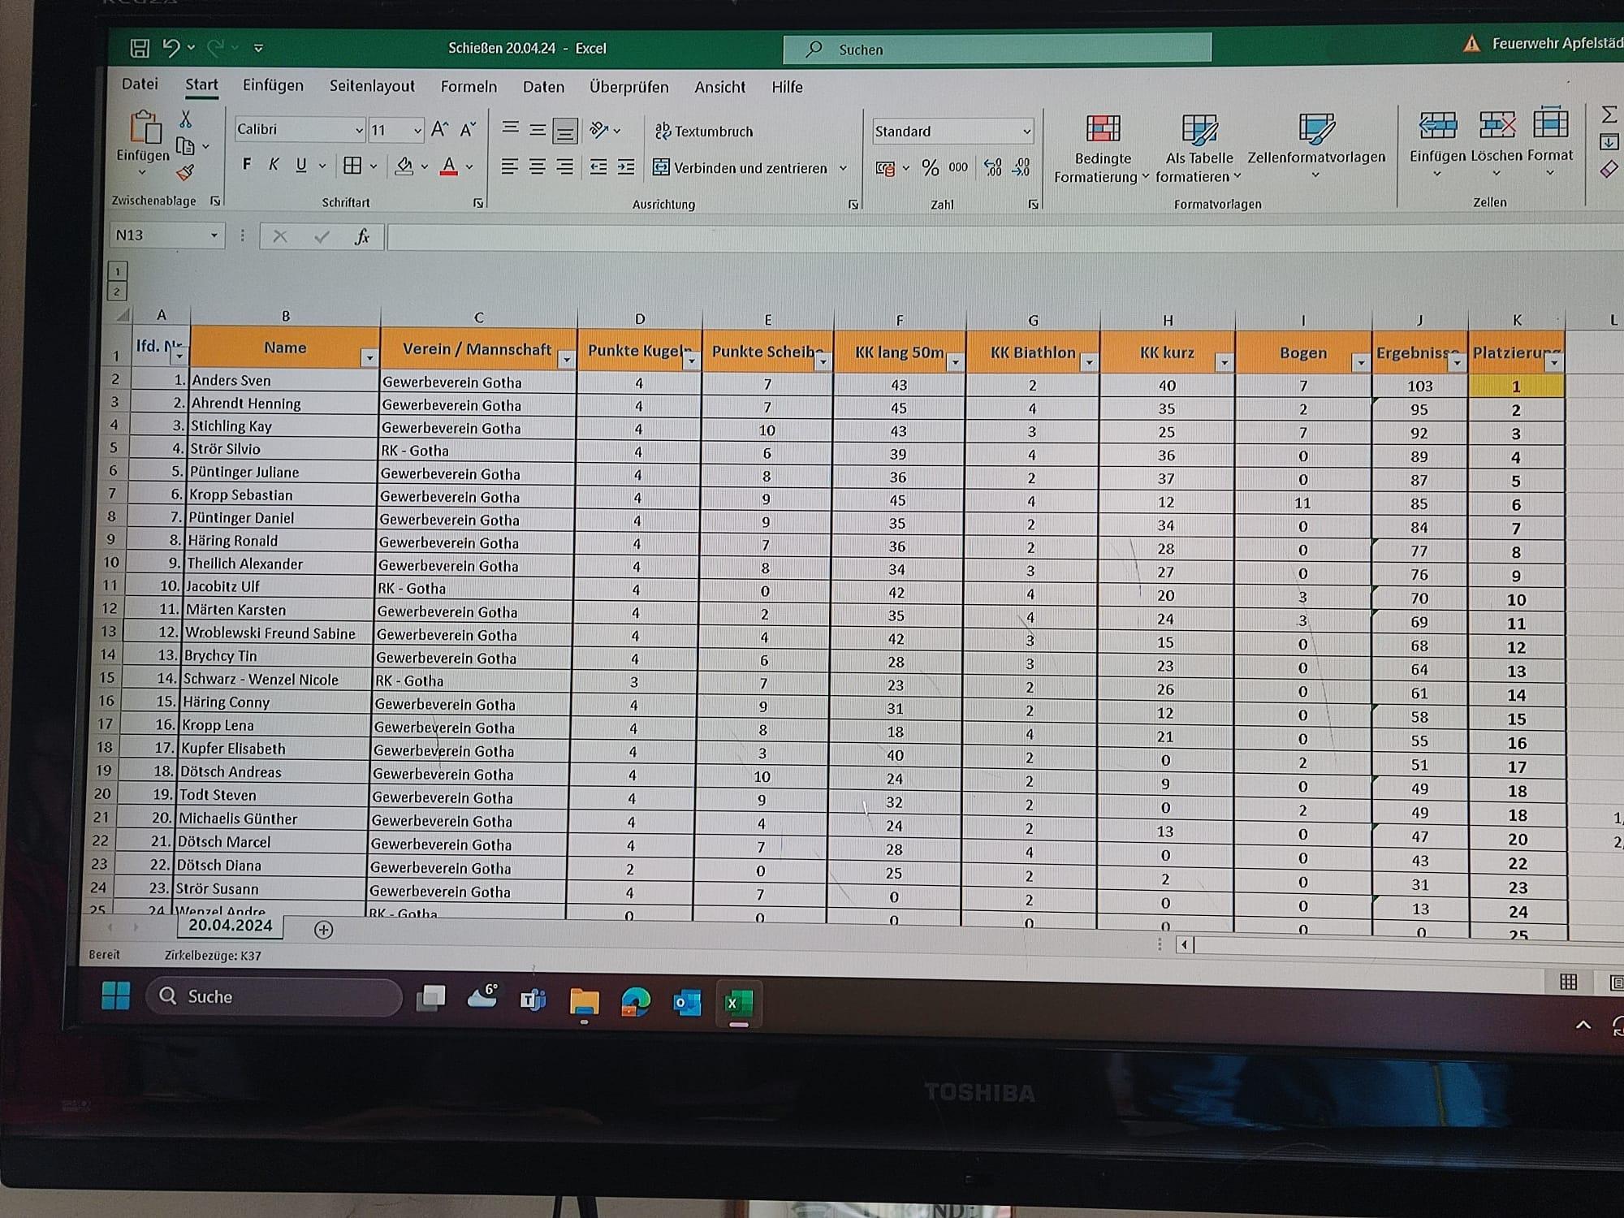Screen dimensions: 1624x1218
Task: Click Verbinden und zentrieren button
Action: point(741,168)
